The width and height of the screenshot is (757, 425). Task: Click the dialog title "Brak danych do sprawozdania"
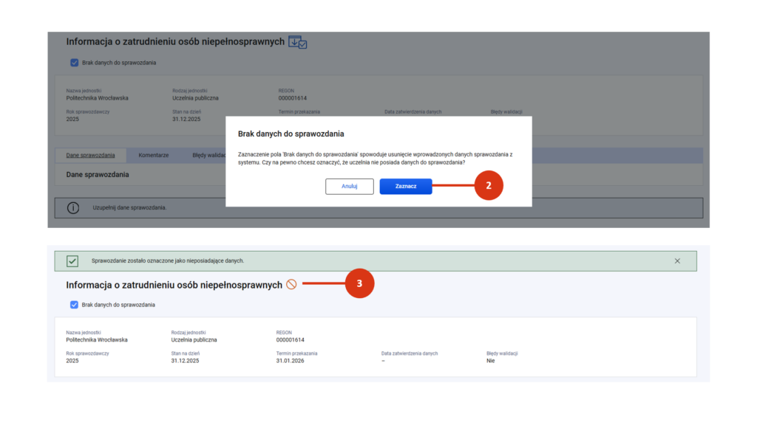[x=291, y=134]
